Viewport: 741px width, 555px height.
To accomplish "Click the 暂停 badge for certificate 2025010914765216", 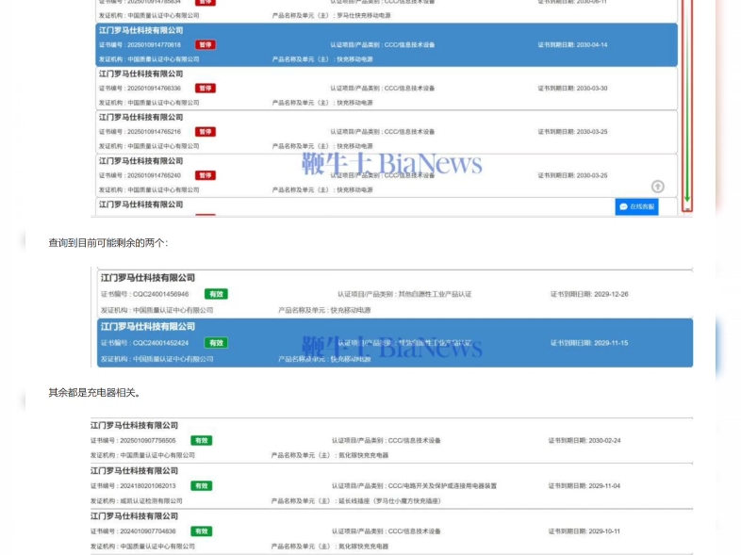I will pos(206,132).
